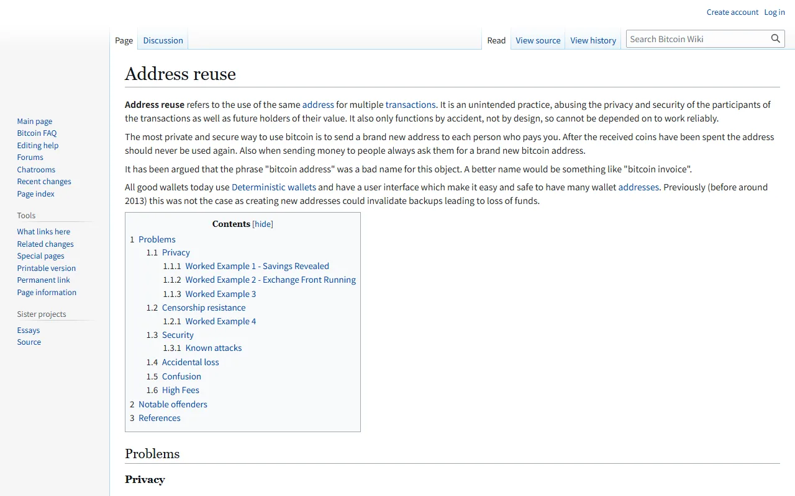
Task: Follow the 'transactions' link in intro
Action: coord(411,105)
